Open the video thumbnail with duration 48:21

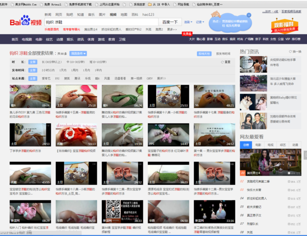tap(214, 97)
